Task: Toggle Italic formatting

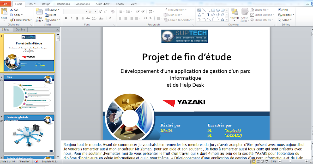Action: (71, 18)
